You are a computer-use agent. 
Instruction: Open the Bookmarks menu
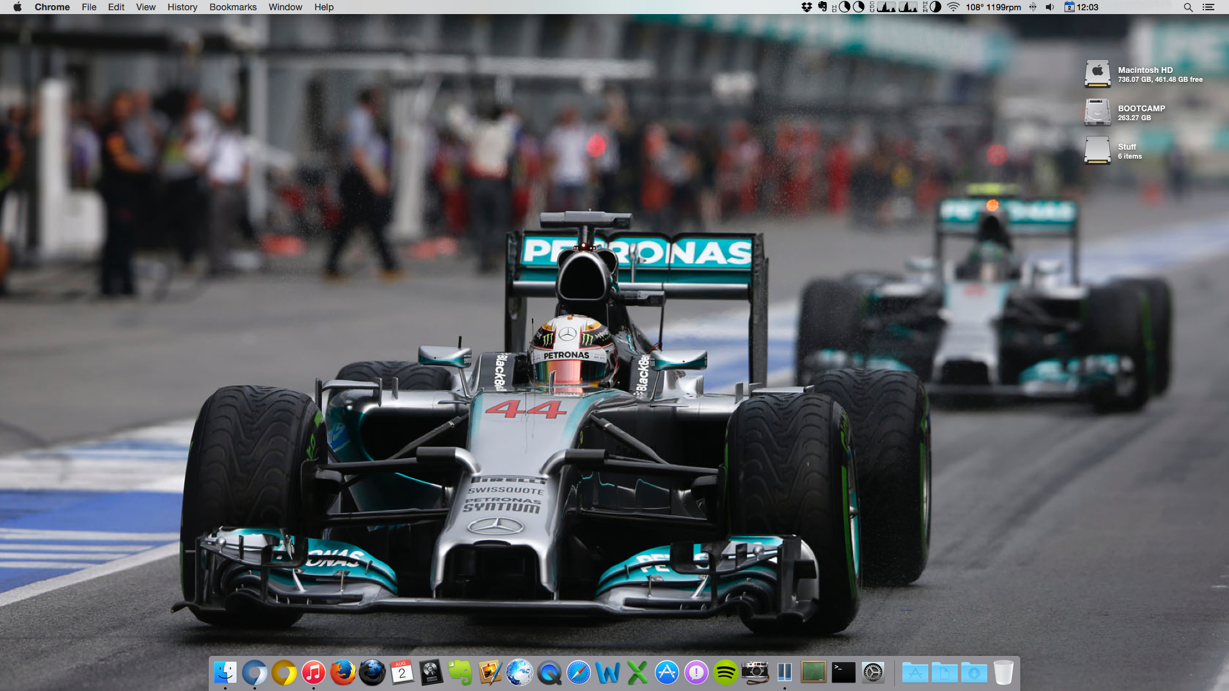[x=233, y=7]
